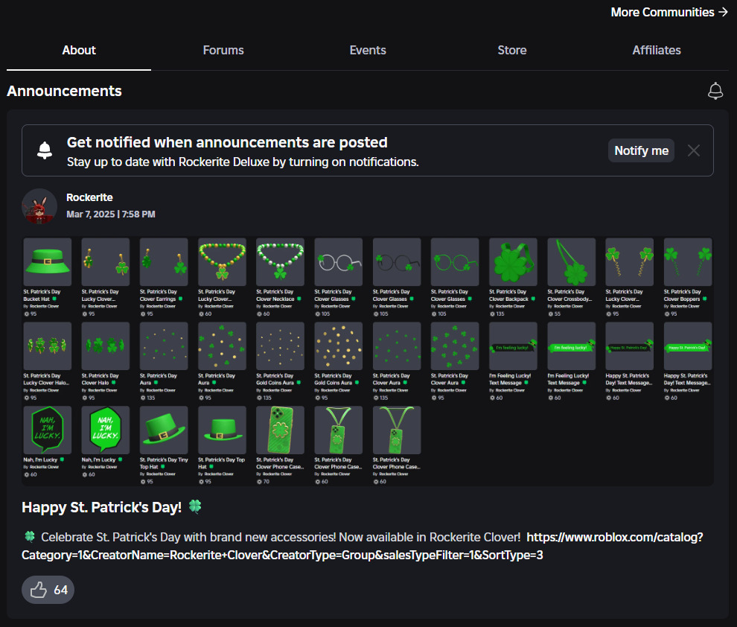Click the Tiny Top Hat item image
Viewport: 737px width, 627px height.
(164, 430)
